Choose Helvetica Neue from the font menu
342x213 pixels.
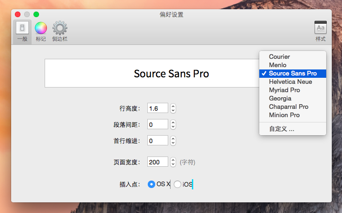coord(293,81)
